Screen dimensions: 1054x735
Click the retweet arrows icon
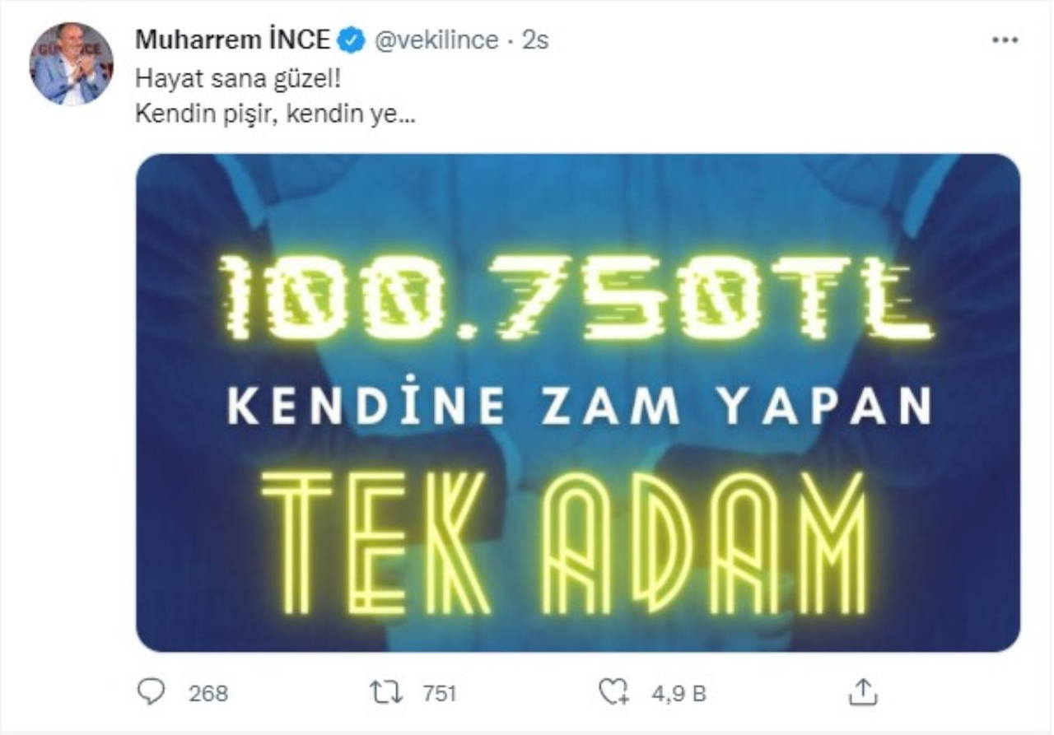(387, 692)
